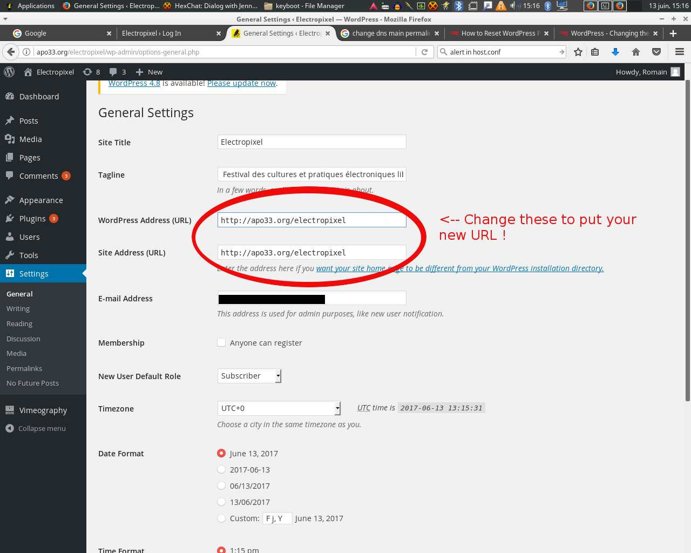Viewport: 691px width, 553px height.
Task: Enable the Anyone can register checkbox
Action: click(x=221, y=342)
